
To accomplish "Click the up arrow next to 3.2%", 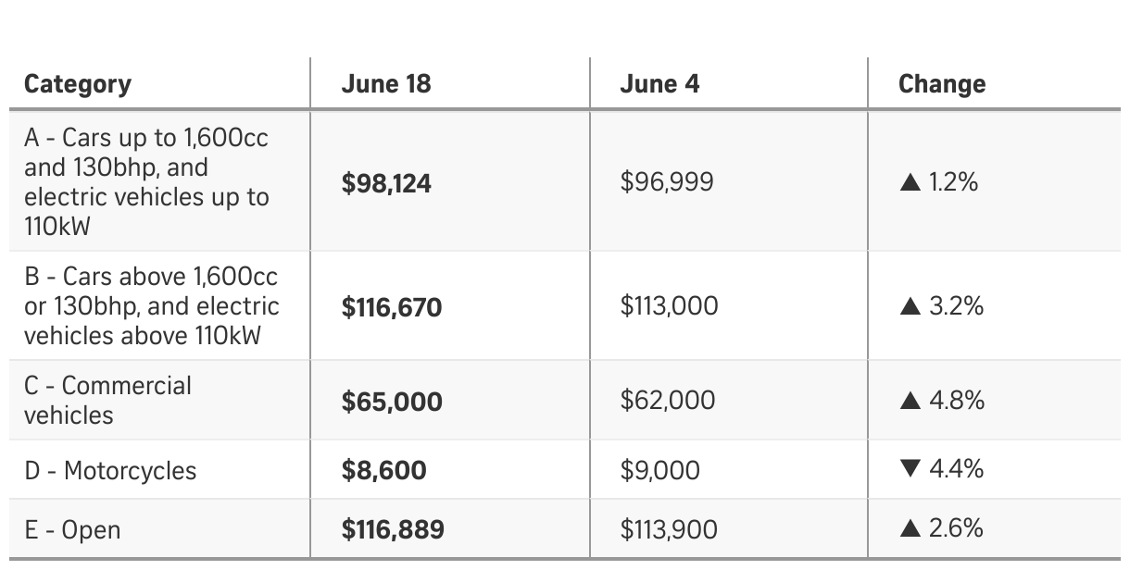I will 910,306.
